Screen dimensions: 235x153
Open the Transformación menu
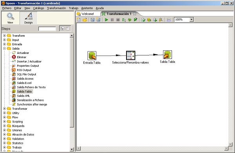56,8
